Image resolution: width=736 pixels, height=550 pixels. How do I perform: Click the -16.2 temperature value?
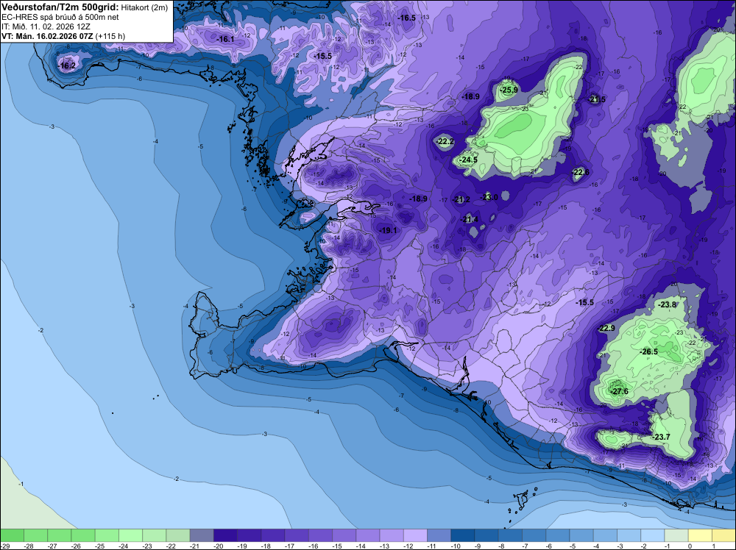(67, 66)
